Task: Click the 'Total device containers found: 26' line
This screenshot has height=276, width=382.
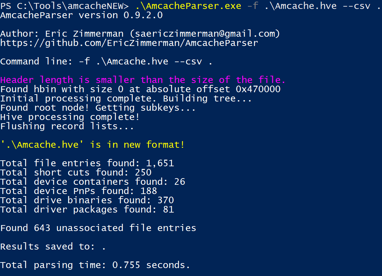Action: point(93,182)
